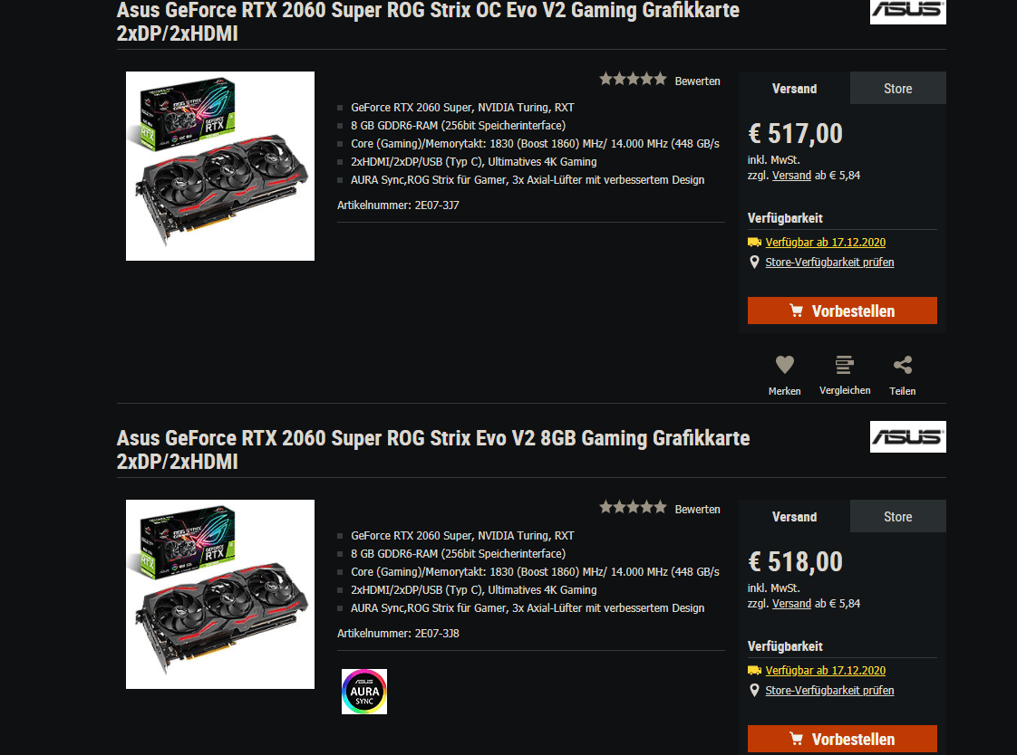Open first product ROG Strix OC Evo title
The width and height of the screenshot is (1017, 755).
(428, 22)
